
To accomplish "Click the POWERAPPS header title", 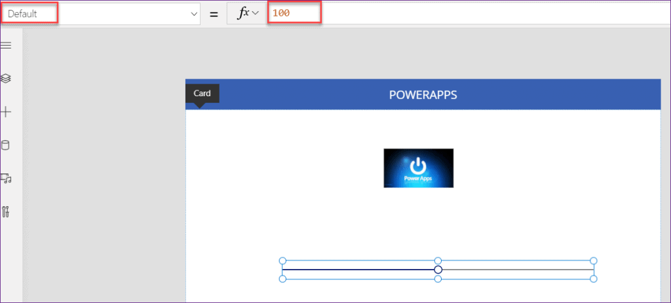I will pyautogui.click(x=423, y=95).
